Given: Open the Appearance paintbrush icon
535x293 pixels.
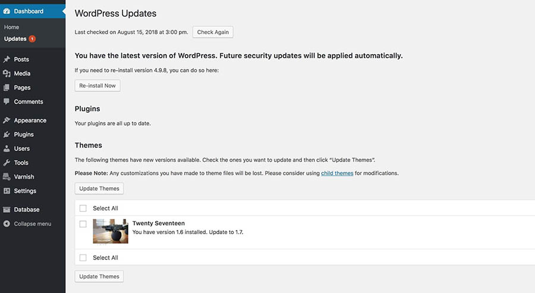Looking at the screenshot, I should point(7,120).
